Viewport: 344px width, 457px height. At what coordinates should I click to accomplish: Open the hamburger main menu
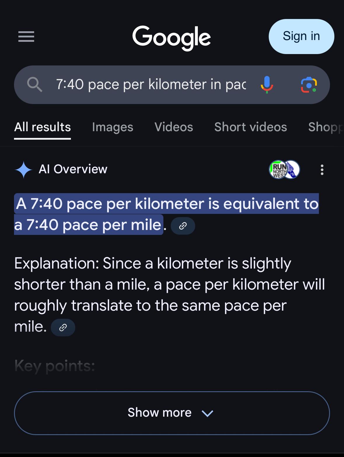26,37
